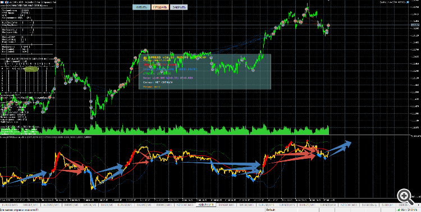Click the yellow SPREAD panel logo icon
421x212 pixels.
coord(145,58)
